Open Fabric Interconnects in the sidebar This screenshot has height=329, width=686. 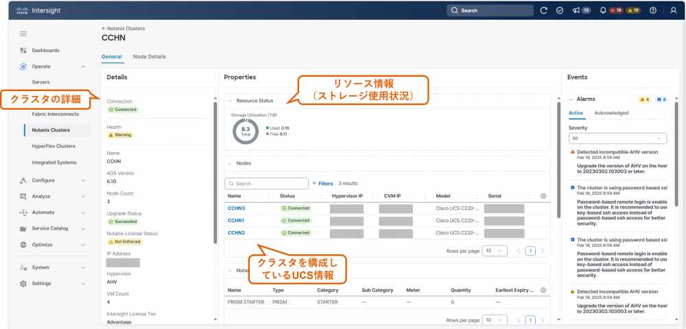(55, 114)
